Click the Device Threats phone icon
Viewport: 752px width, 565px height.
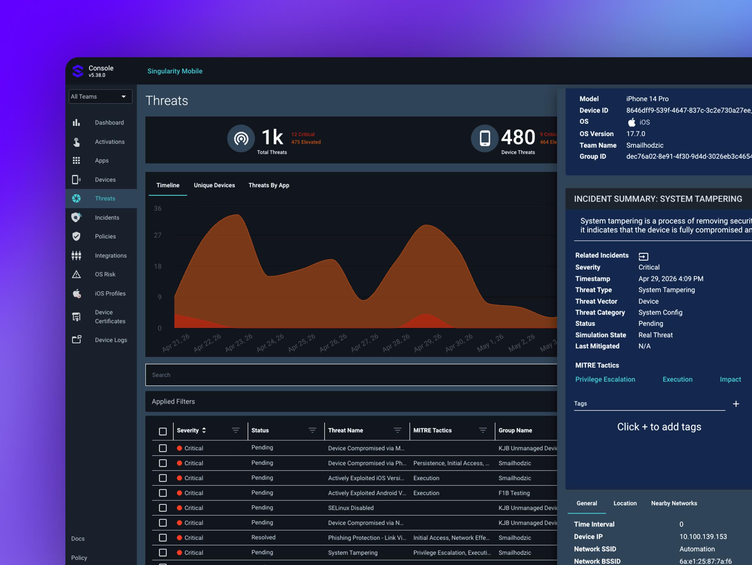pos(484,138)
